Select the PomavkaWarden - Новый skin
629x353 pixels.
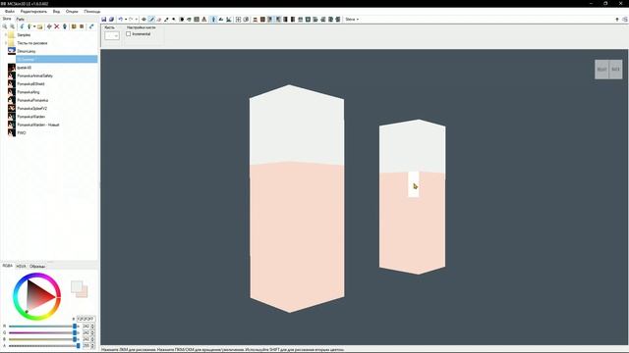coord(38,125)
